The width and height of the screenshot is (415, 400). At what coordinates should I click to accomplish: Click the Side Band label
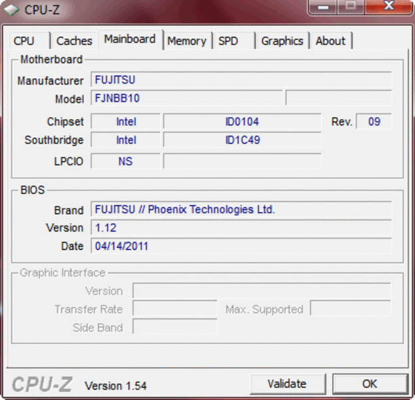coord(98,327)
